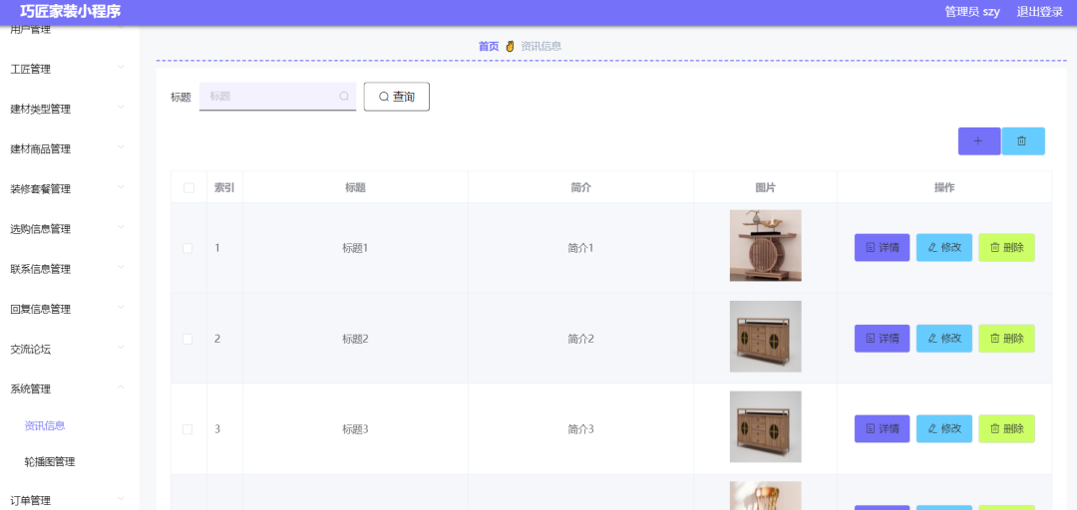The image size is (1077, 510).
Task: Click 删除 for row 标题1
Action: [x=1006, y=248]
